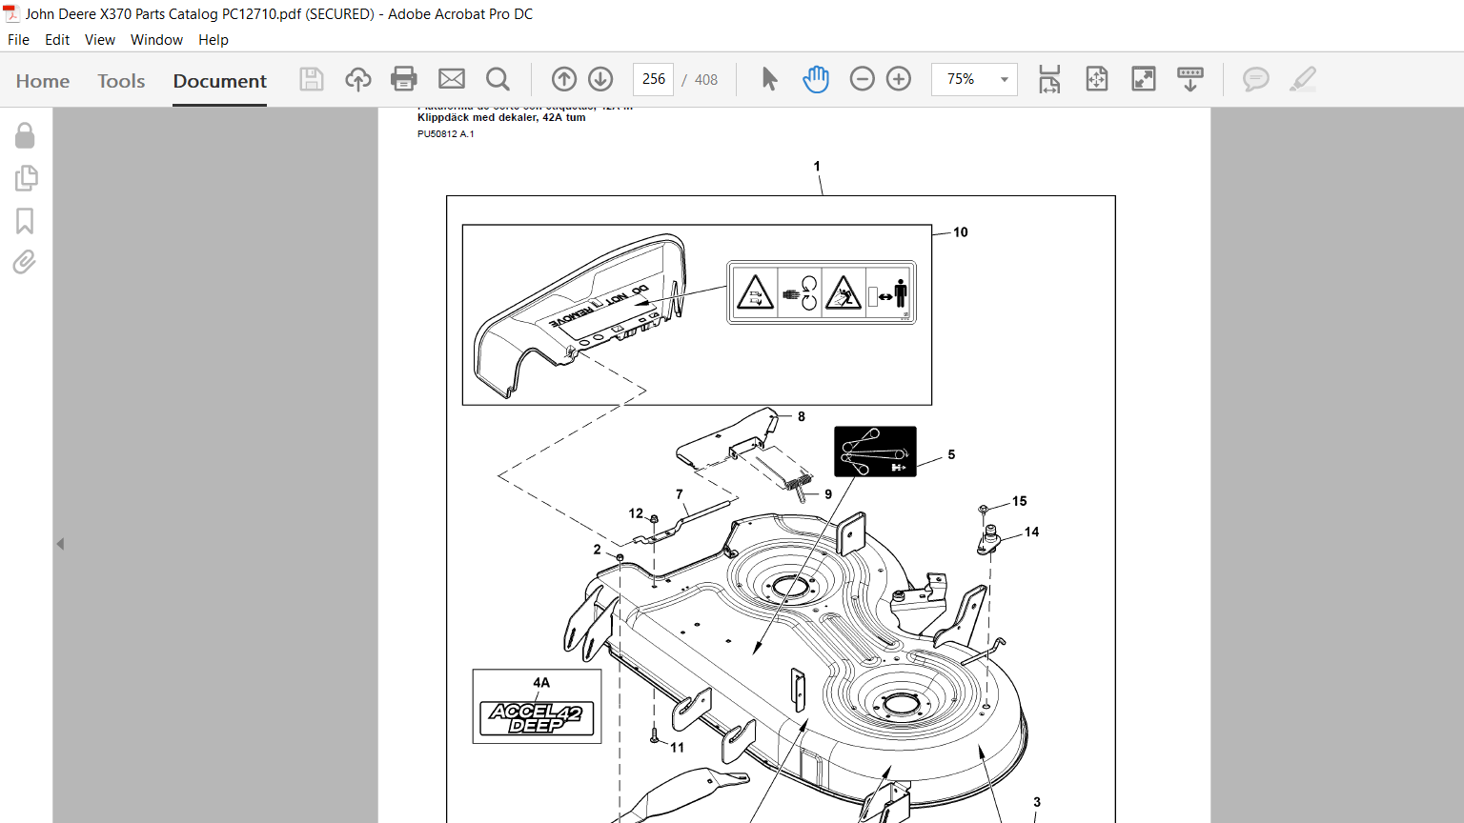The height and width of the screenshot is (823, 1464).
Task: Click the total pages text 408
Action: 706,80
